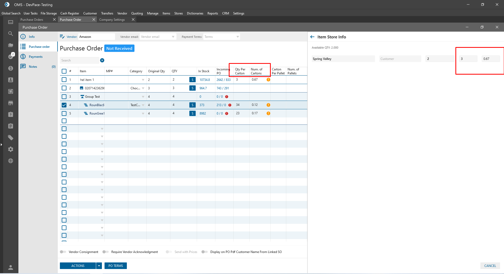Click the user profile icon at sidebar bottom
This screenshot has width=504, height=274.
pos(11,267)
